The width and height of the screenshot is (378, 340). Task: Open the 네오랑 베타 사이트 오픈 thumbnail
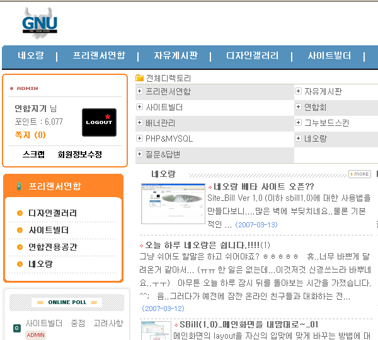pos(164,204)
